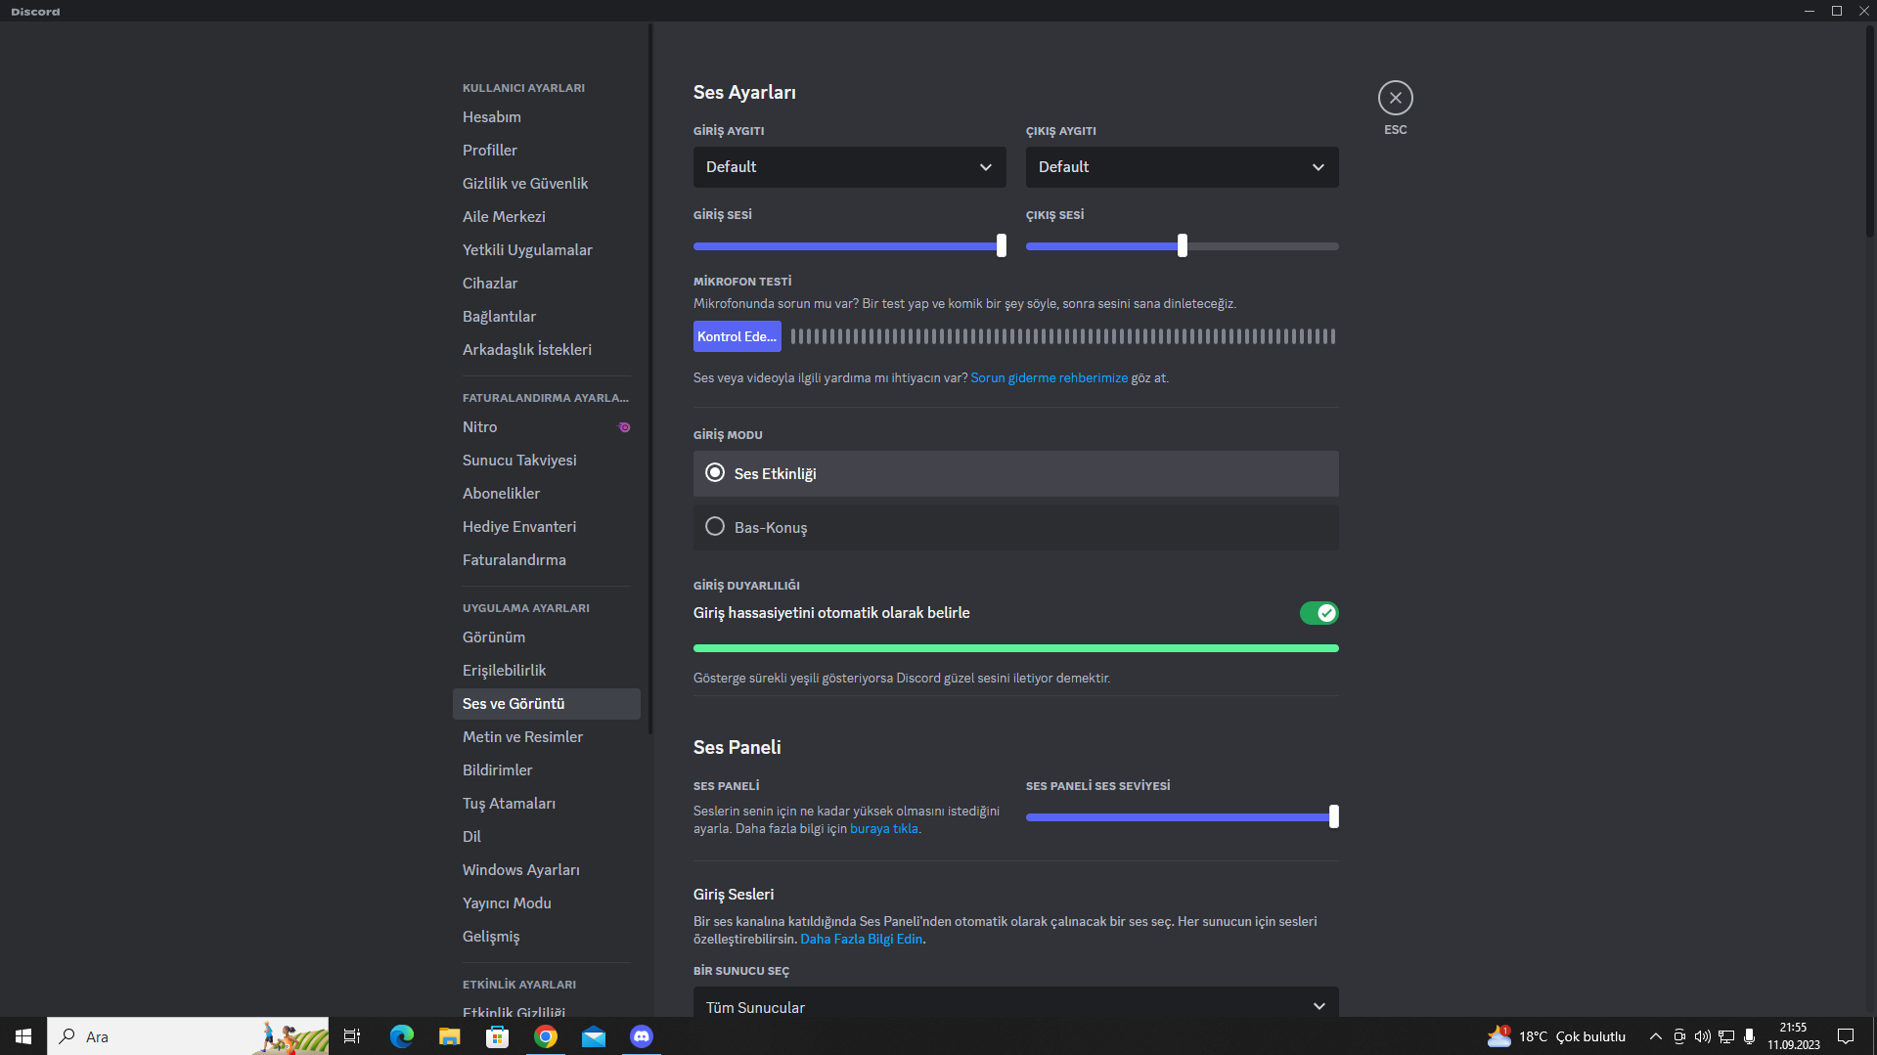Screen dimensions: 1877x1055
Task: Open Hesabım settings
Action: point(546,117)
